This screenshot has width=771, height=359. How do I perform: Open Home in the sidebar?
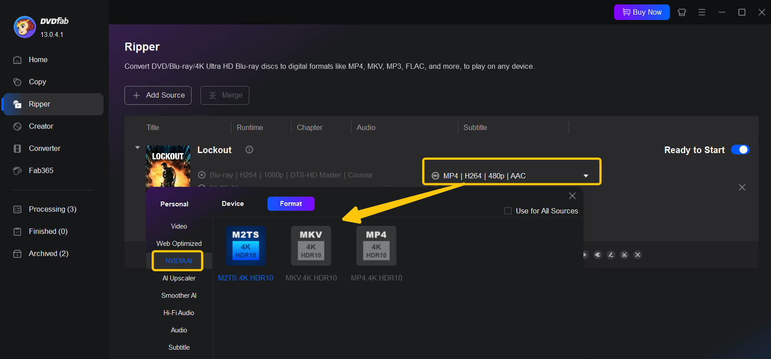[53, 60]
